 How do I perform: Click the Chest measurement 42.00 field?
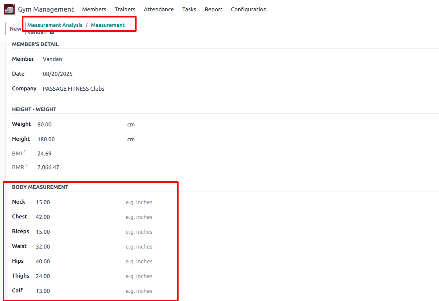pos(43,217)
